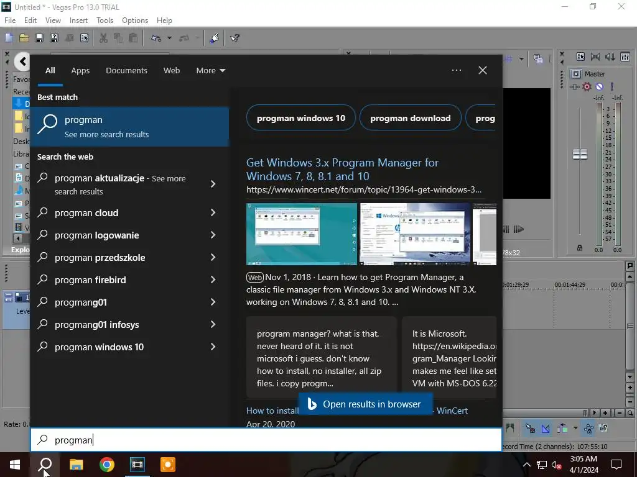The width and height of the screenshot is (637, 477).
Task: Expand progmang01 infosys suggestion arrow
Action: [x=213, y=324]
